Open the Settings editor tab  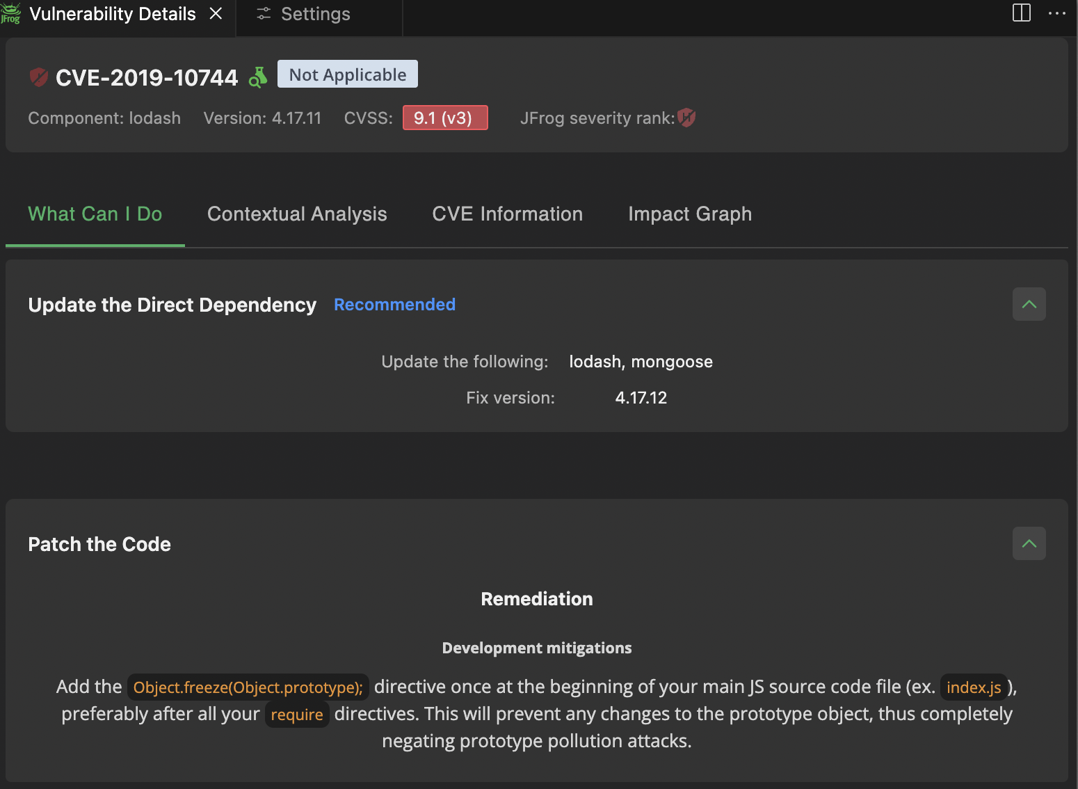(315, 14)
